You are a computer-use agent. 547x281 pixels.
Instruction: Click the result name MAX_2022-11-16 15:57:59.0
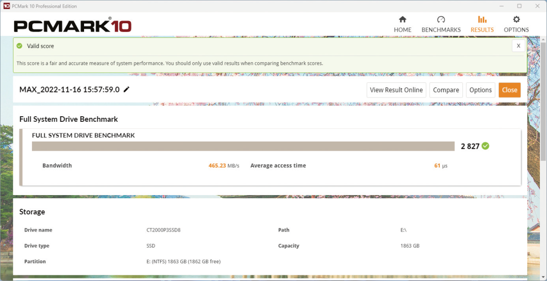(69, 89)
